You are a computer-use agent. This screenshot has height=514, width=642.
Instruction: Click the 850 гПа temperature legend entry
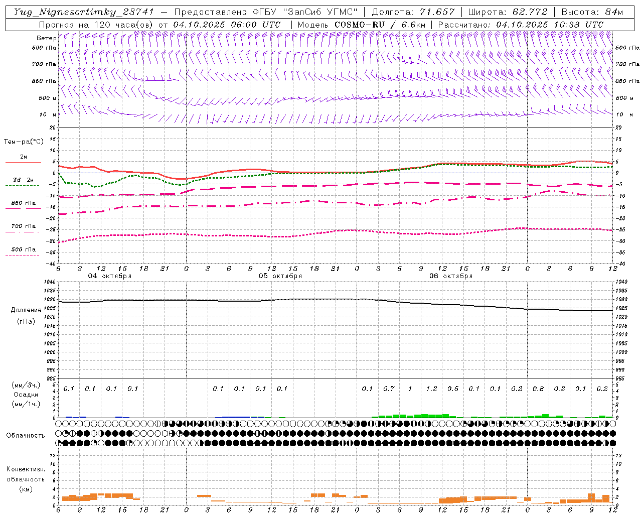point(24,203)
